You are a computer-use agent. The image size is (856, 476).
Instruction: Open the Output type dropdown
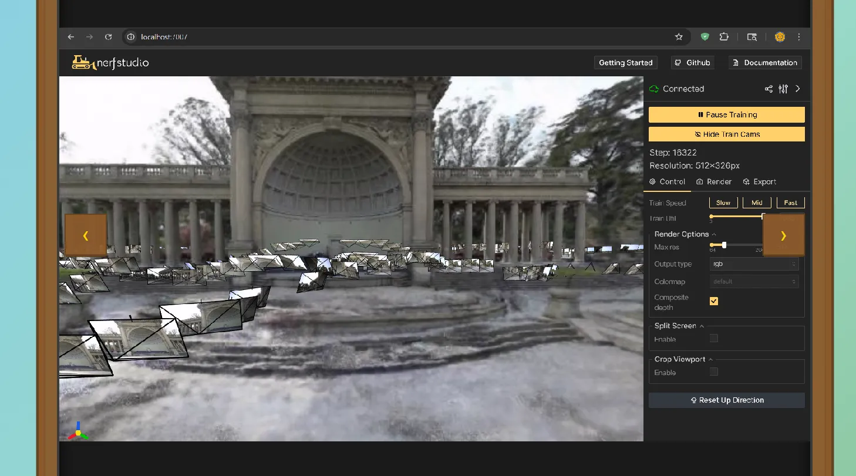754,264
